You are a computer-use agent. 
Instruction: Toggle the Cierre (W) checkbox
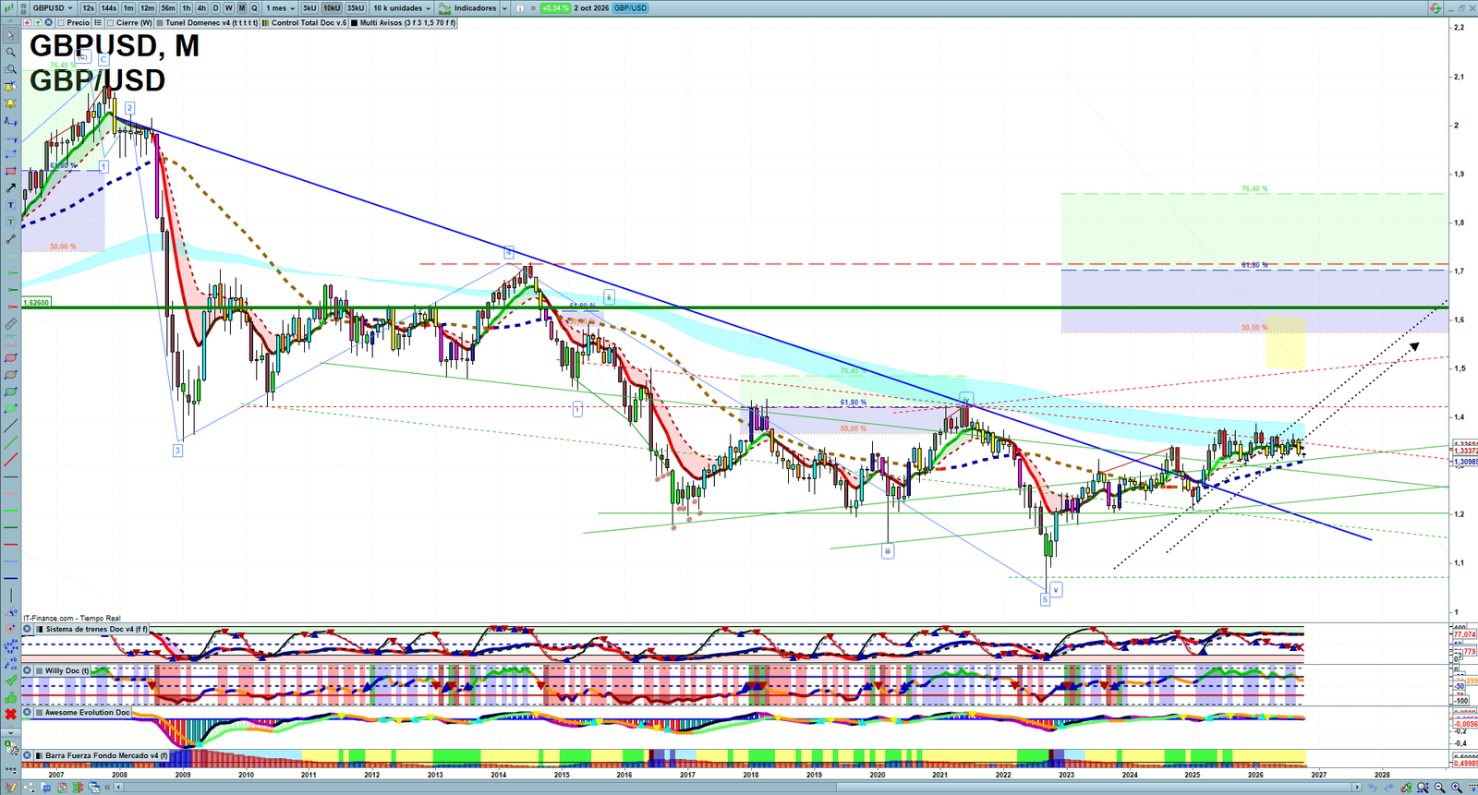point(110,22)
